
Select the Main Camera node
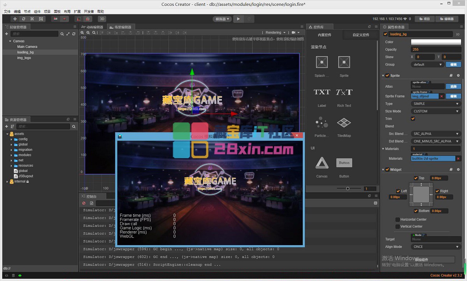27,47
